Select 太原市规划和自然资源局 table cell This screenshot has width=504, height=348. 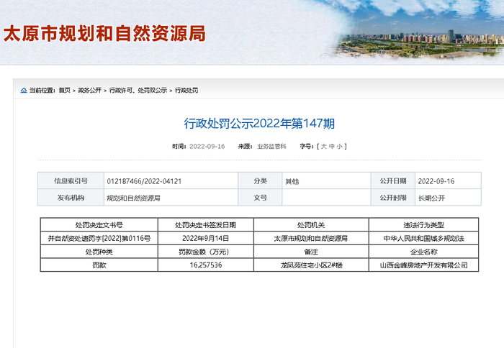311,238
